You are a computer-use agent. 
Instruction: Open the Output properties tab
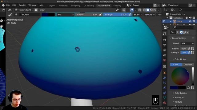point(164,45)
